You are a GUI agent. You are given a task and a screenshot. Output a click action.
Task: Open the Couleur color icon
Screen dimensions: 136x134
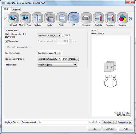point(123,18)
